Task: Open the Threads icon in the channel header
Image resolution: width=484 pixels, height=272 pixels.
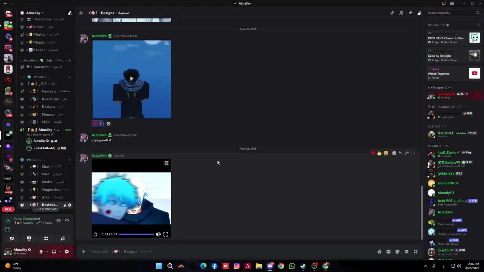Action: point(392,13)
